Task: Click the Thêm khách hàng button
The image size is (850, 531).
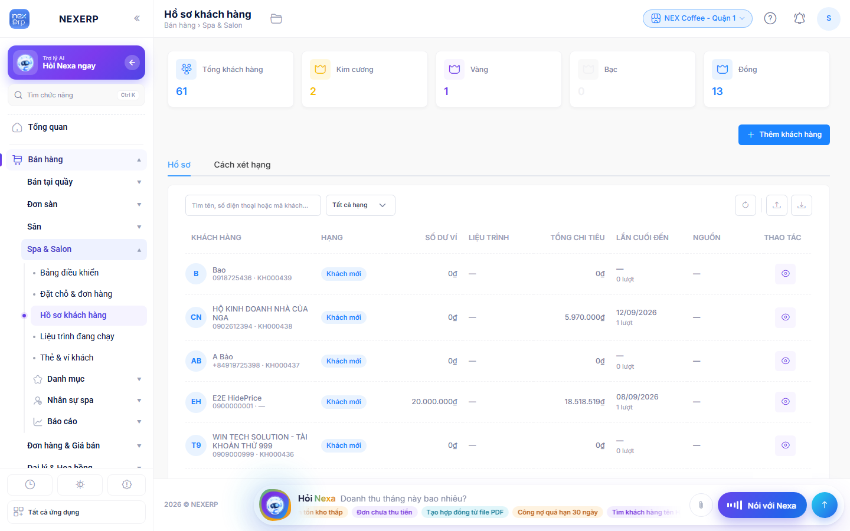Action: 784,135
